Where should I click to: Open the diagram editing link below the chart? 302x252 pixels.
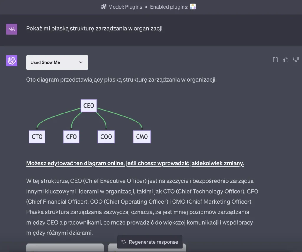pos(135,163)
